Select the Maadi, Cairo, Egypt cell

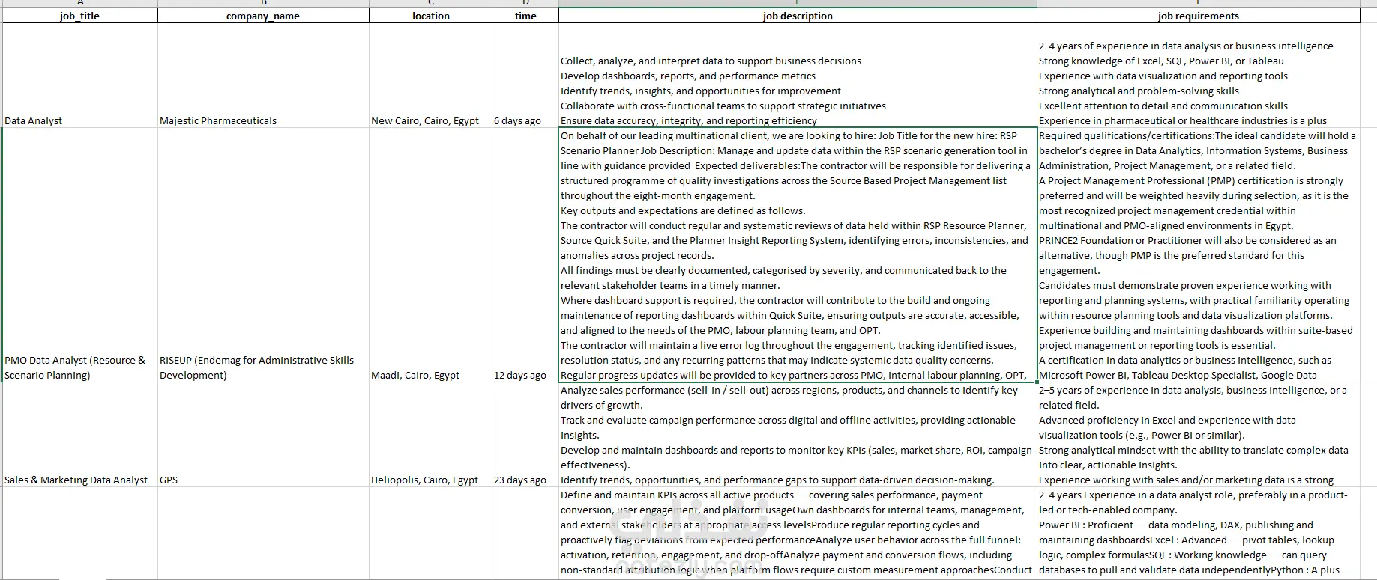[430, 255]
